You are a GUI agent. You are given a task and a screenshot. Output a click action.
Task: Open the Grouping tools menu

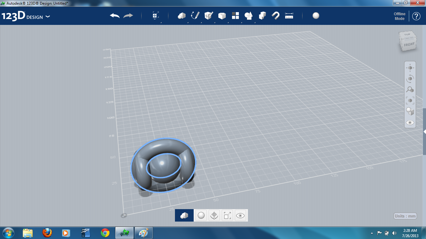coord(249,16)
